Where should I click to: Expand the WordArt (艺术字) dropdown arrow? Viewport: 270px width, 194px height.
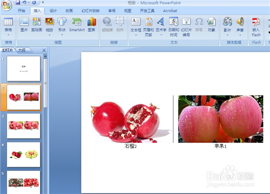(161, 35)
